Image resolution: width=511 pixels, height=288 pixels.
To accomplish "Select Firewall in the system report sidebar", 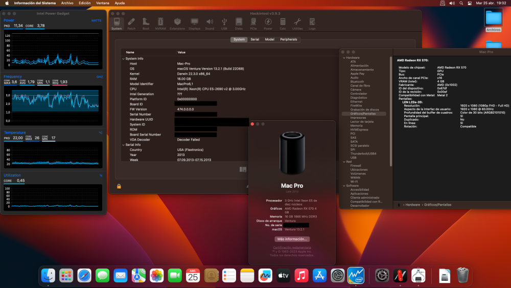I will point(356,166).
